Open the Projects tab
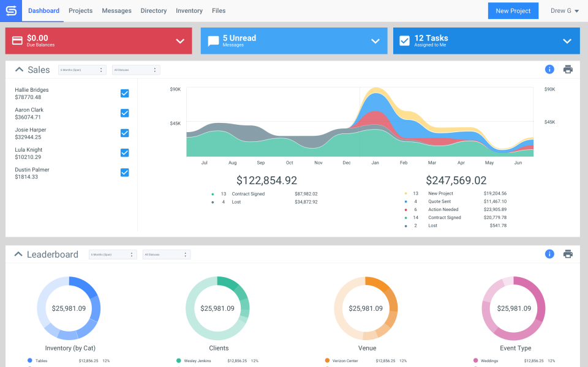 80,11
